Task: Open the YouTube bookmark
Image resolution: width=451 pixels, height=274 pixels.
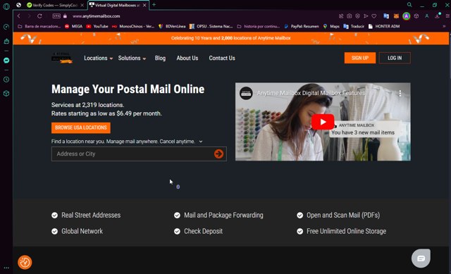Action: [x=97, y=26]
